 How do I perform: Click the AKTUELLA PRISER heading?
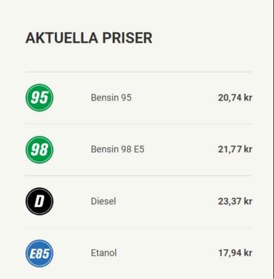tap(89, 38)
